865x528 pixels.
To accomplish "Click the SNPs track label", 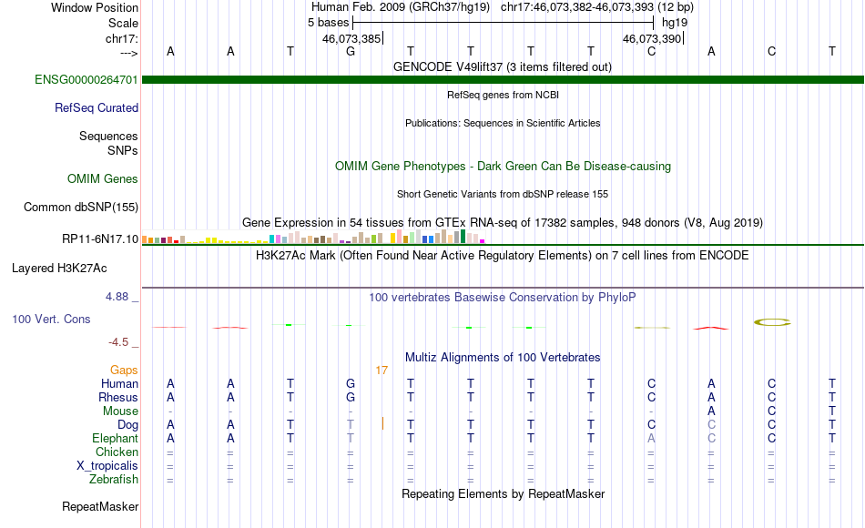I will tap(123, 150).
